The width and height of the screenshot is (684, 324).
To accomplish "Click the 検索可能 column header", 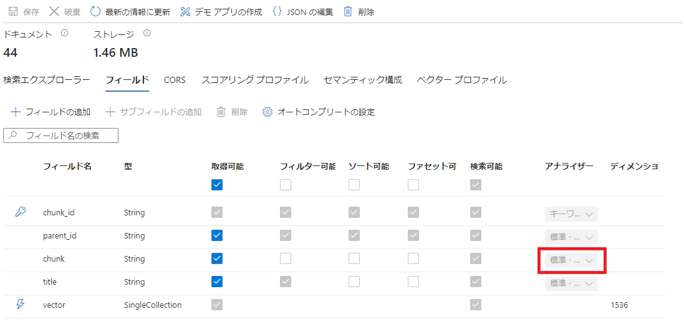I will (x=486, y=166).
